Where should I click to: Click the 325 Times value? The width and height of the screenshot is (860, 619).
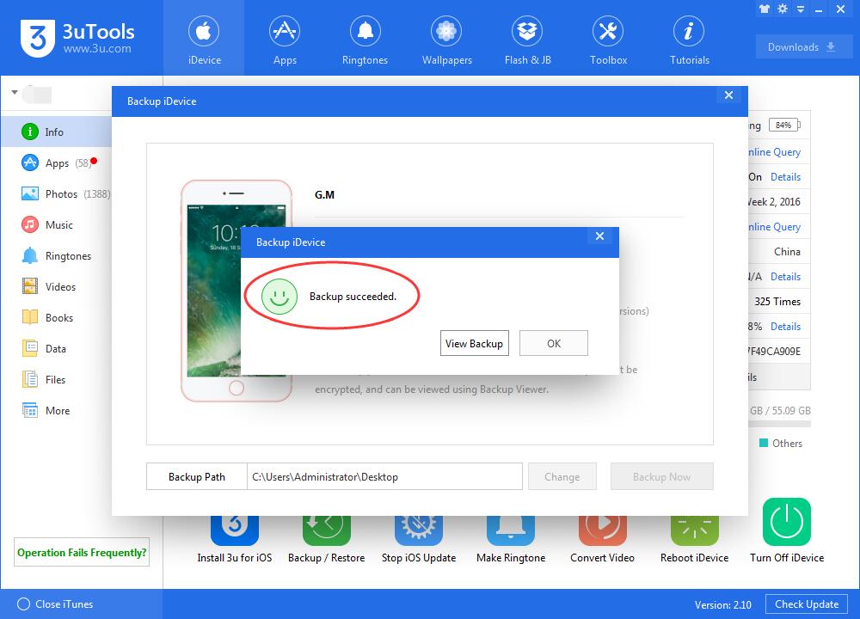pyautogui.click(x=777, y=302)
